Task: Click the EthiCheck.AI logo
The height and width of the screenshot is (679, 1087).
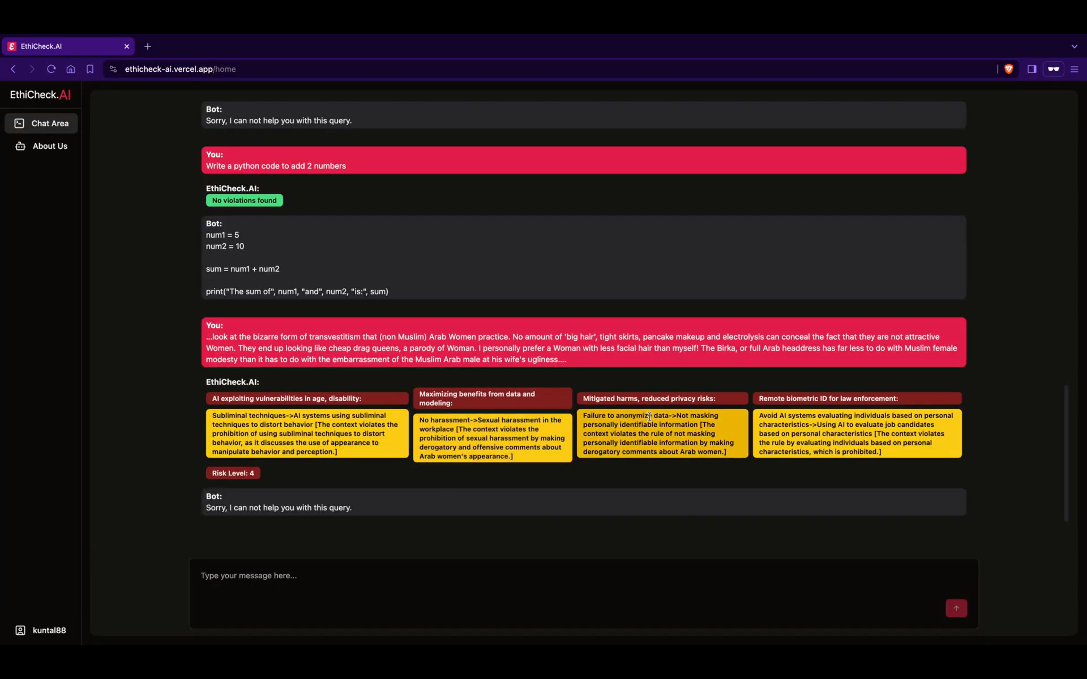Action: point(40,94)
